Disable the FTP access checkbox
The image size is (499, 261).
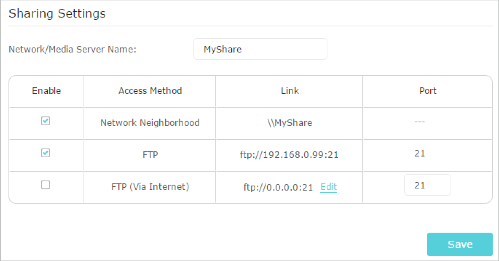(x=46, y=153)
